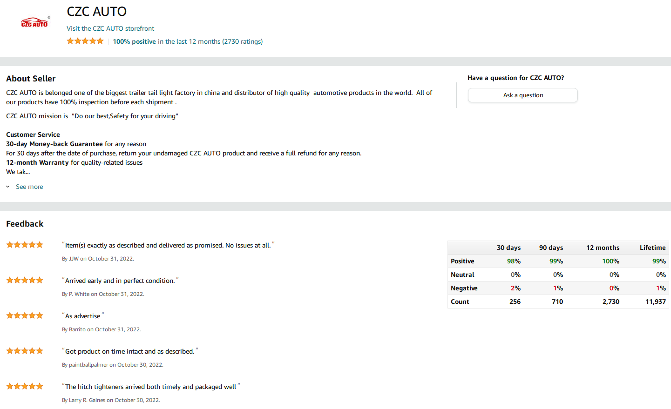Click the Customer Service heading
This screenshot has width=671, height=409.
33,134
